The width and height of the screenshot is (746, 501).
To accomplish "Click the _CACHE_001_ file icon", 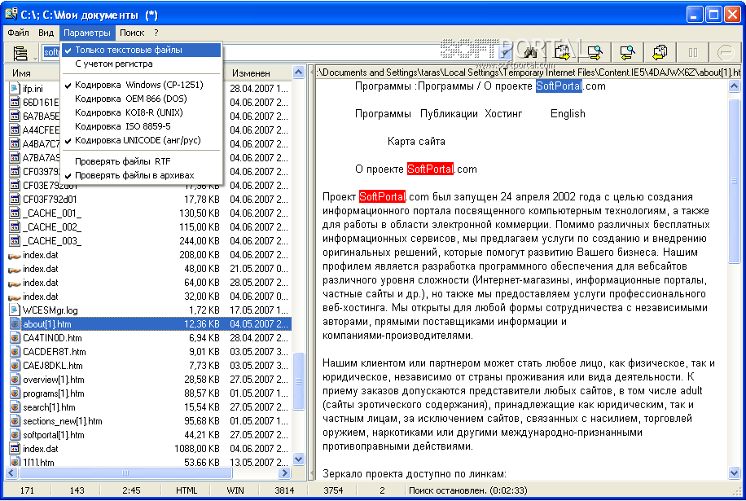I will point(15,213).
